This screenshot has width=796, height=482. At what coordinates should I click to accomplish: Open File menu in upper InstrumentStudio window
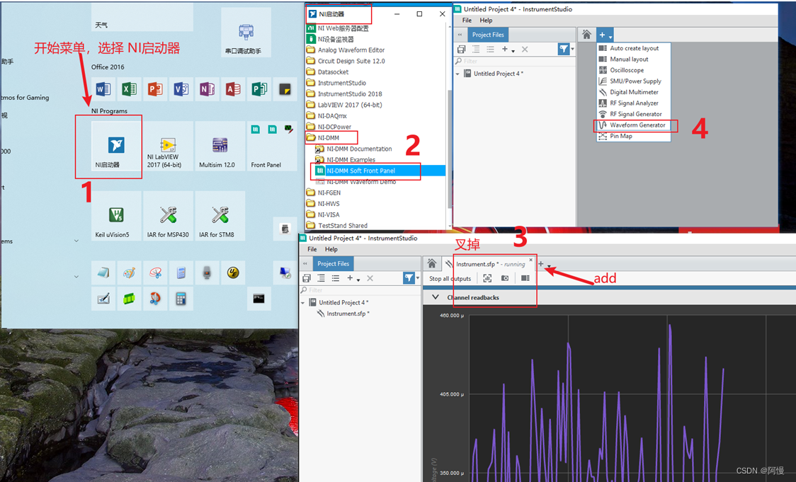click(x=467, y=21)
